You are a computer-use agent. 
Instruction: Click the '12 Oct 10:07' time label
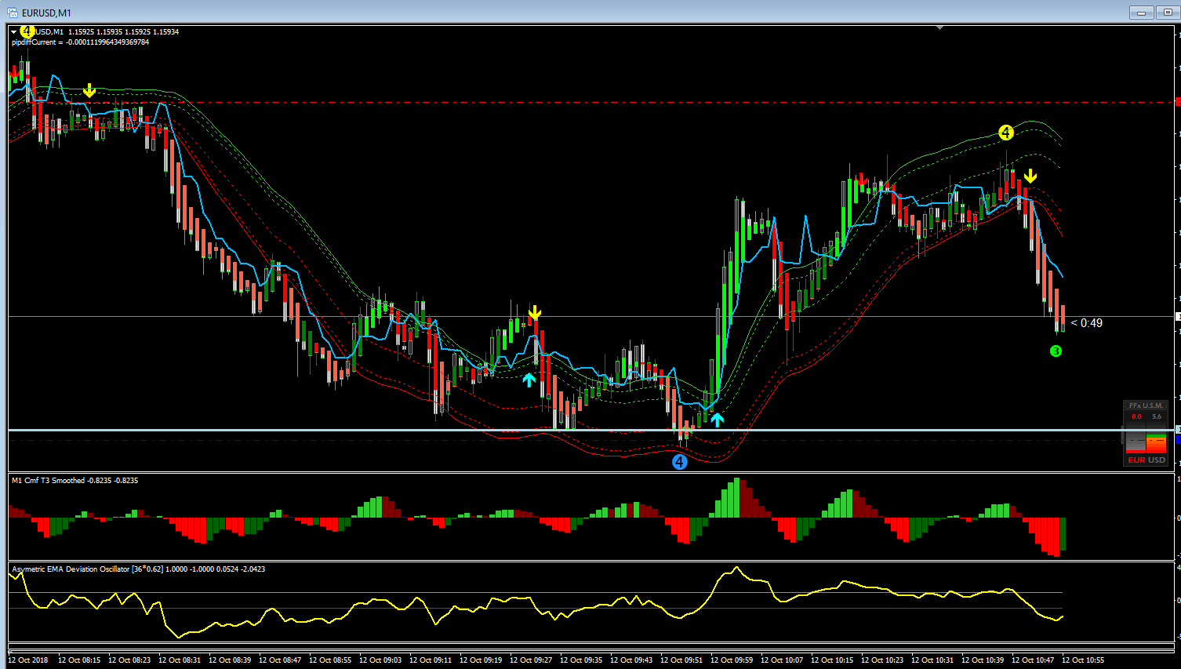coord(782,660)
